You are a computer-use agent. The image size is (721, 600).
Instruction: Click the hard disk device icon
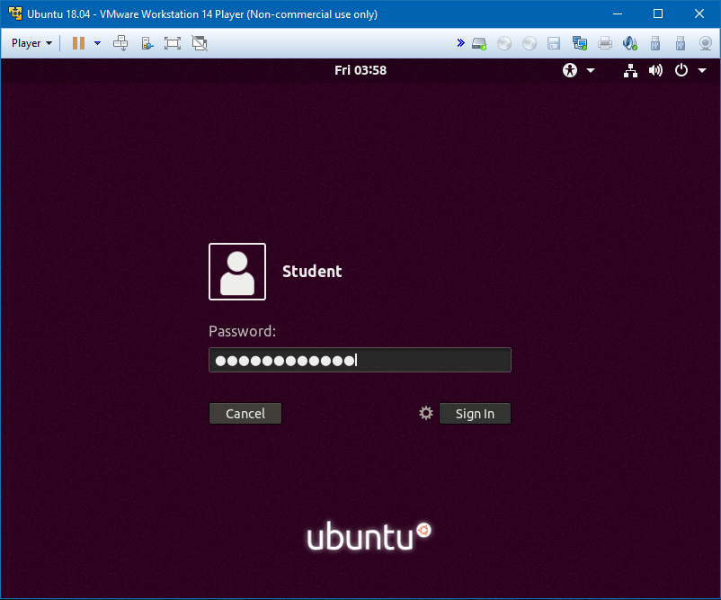(479, 44)
